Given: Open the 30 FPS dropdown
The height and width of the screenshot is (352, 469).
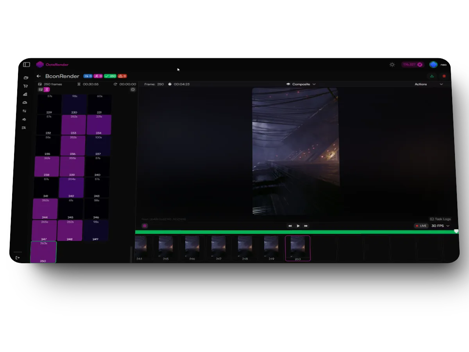Looking at the screenshot, I should click(x=440, y=226).
